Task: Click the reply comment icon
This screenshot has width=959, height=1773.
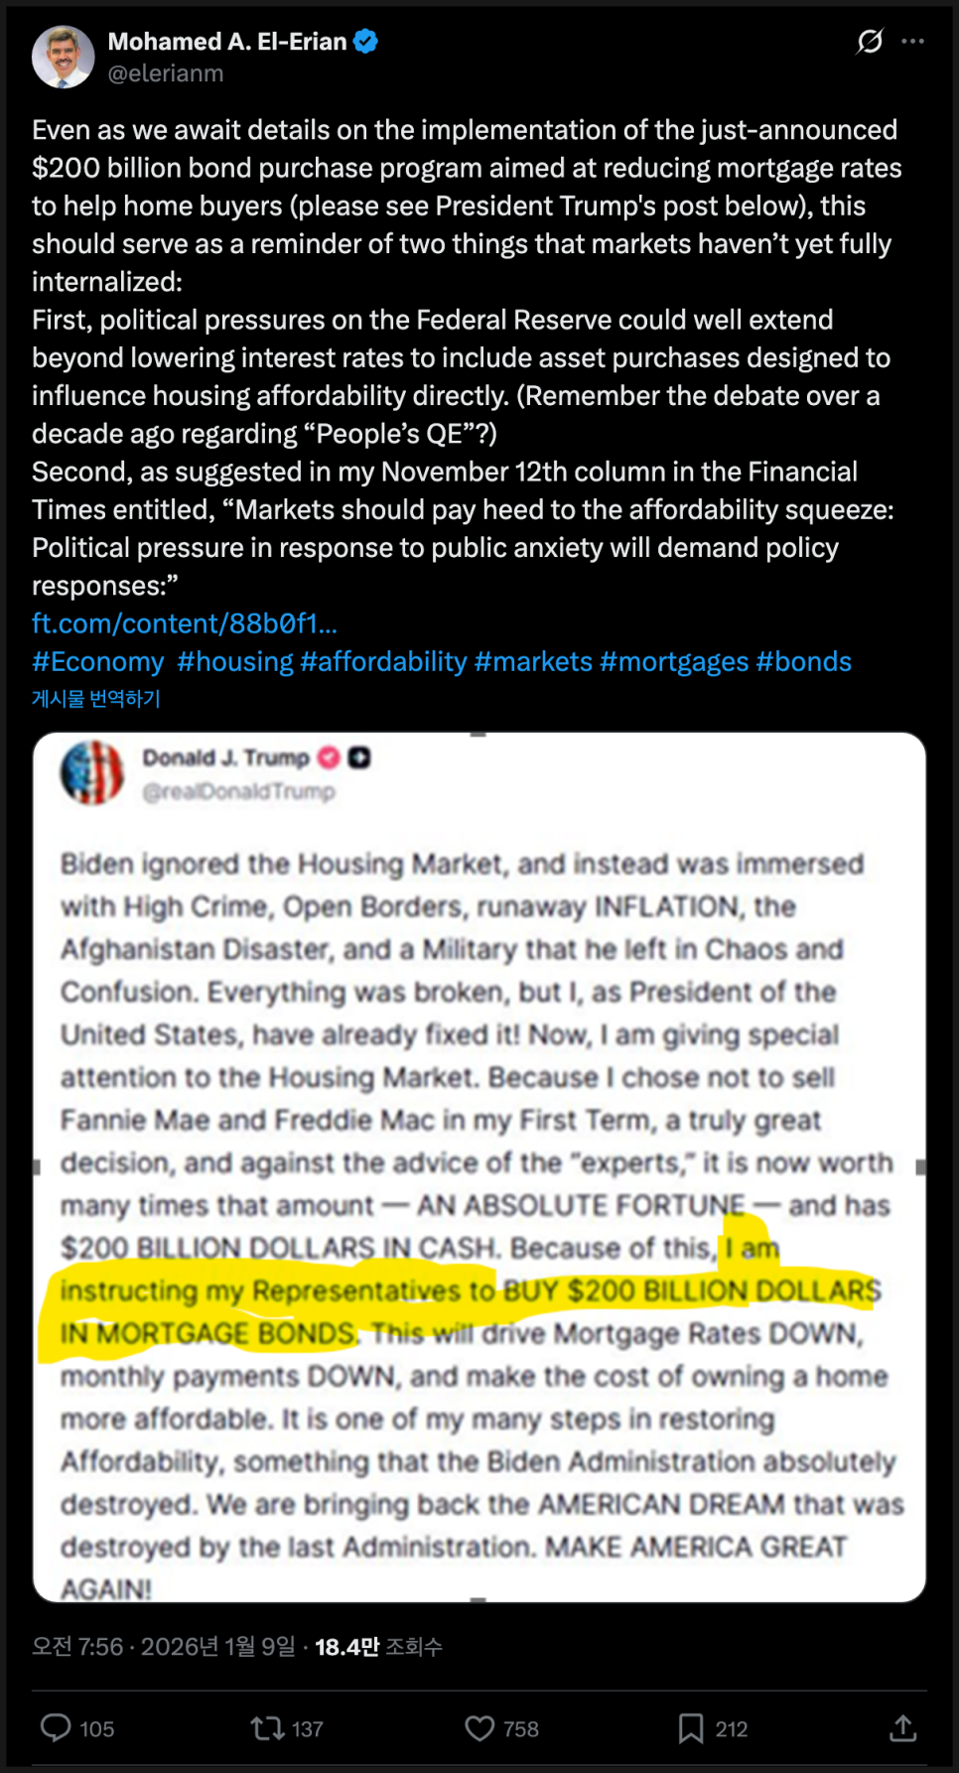Action: click(56, 1728)
